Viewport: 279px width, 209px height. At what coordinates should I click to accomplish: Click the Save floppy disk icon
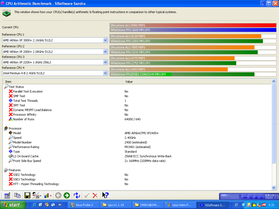click(x=28, y=195)
